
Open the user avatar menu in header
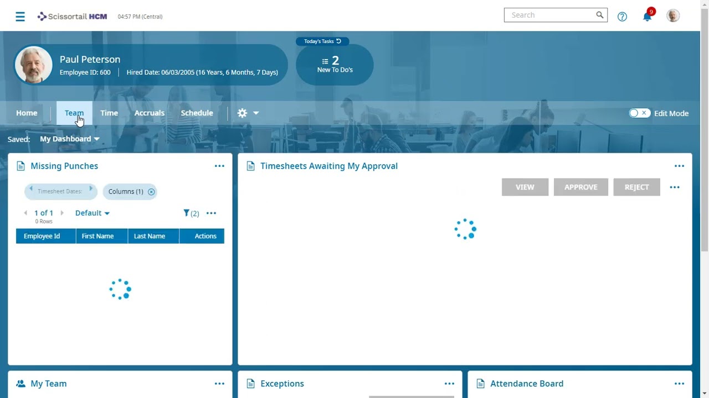[673, 15]
